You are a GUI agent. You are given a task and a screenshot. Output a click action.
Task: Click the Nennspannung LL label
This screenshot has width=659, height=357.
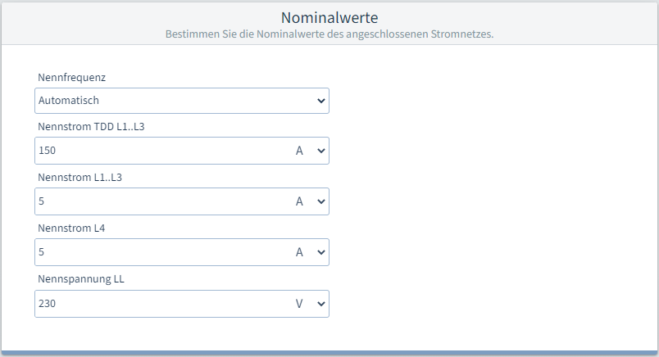point(81,279)
